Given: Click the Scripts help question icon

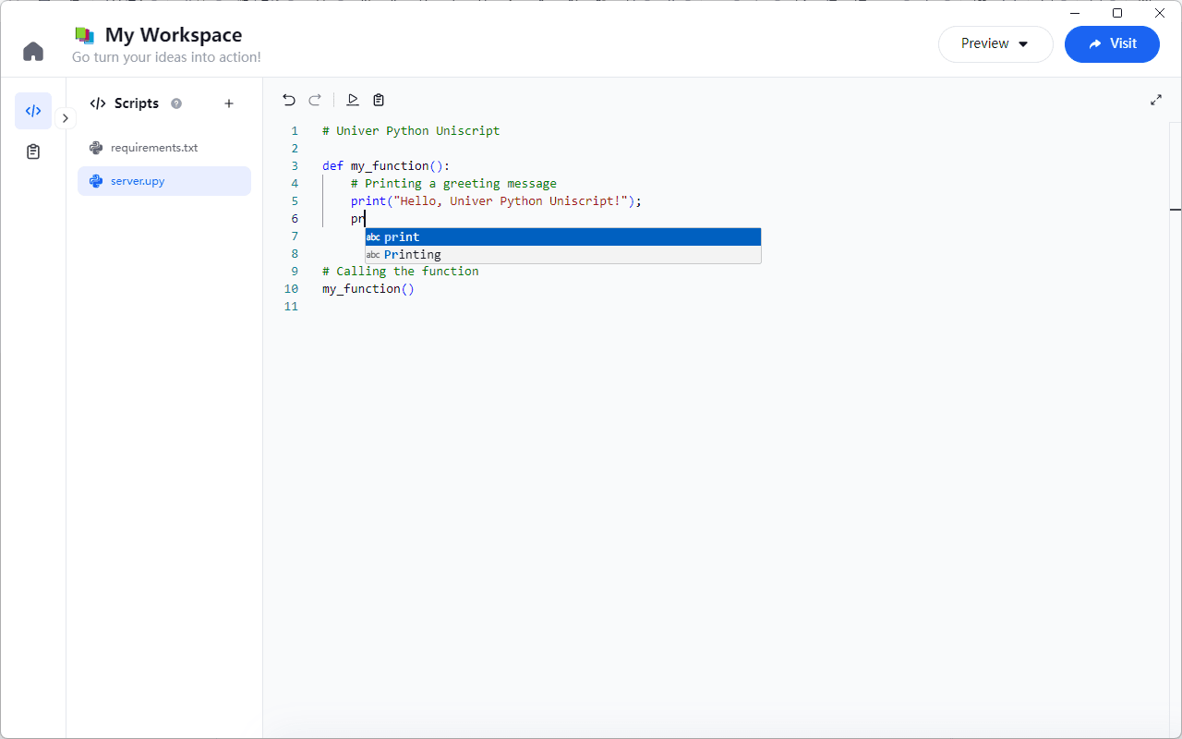Looking at the screenshot, I should [x=176, y=103].
